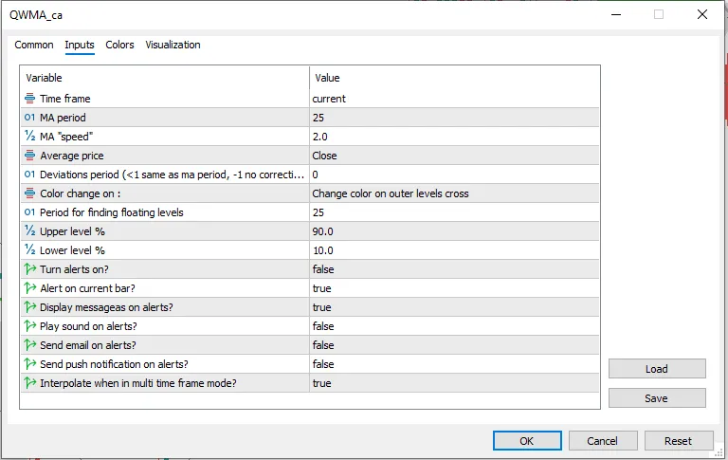Click the Reset button
This screenshot has width=728, height=460.
pos(679,441)
